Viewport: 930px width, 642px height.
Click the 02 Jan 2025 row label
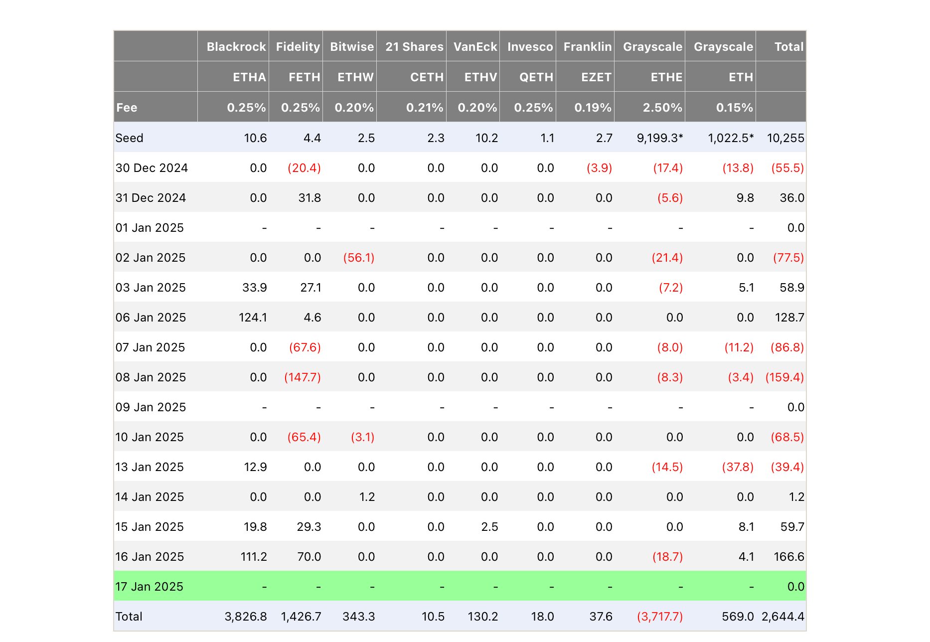coord(151,258)
